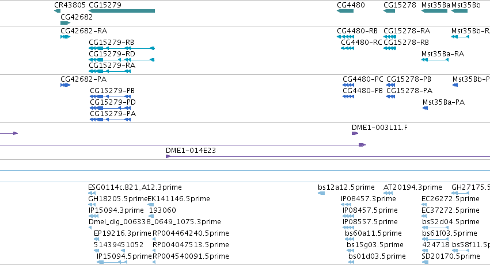Viewport: 490px width, 265px height.
Task: Click the CG4480 gene arrow
Action: 345,11
